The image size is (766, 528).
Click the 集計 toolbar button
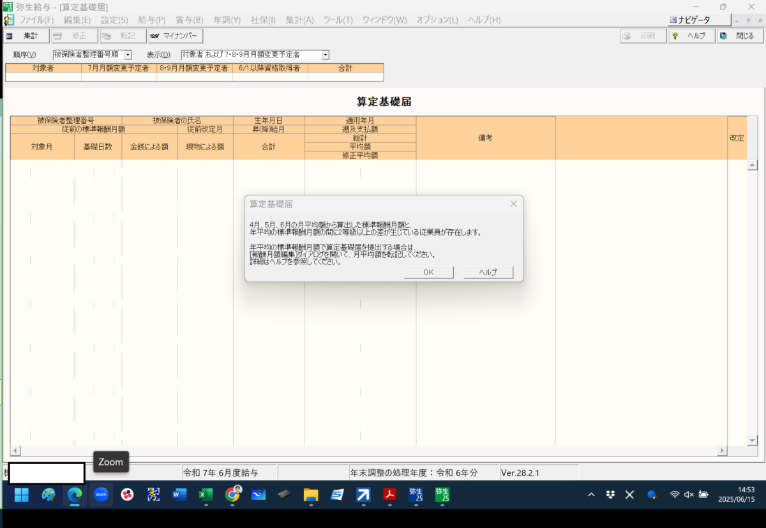tap(27, 36)
